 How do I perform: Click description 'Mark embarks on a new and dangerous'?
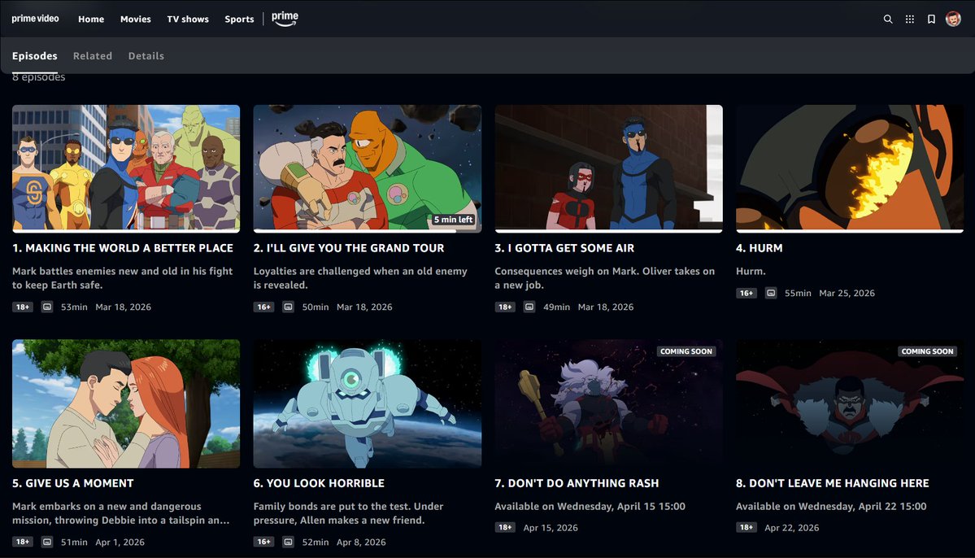(x=120, y=513)
